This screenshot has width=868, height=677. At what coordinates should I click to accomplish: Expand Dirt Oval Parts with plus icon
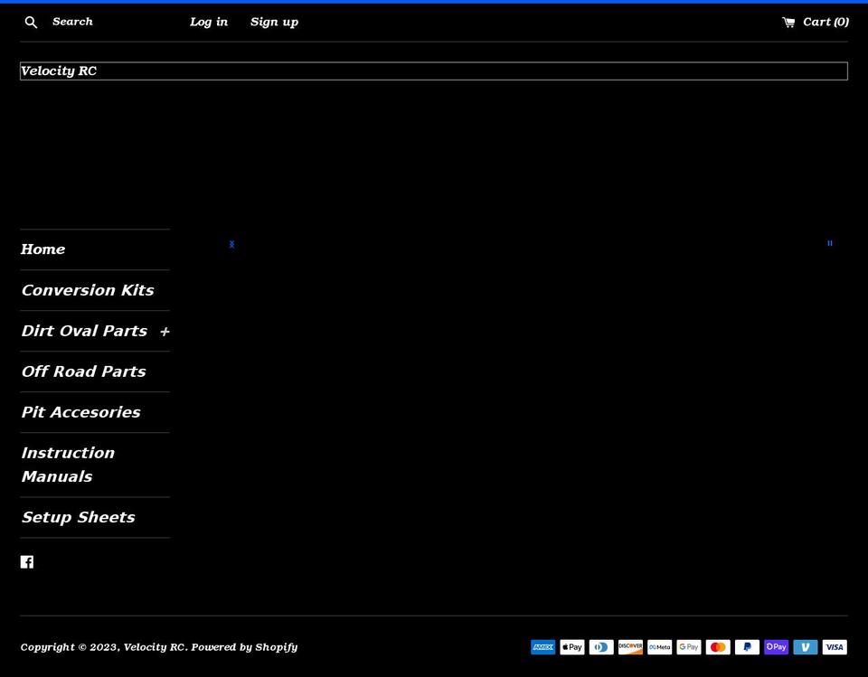tap(165, 332)
